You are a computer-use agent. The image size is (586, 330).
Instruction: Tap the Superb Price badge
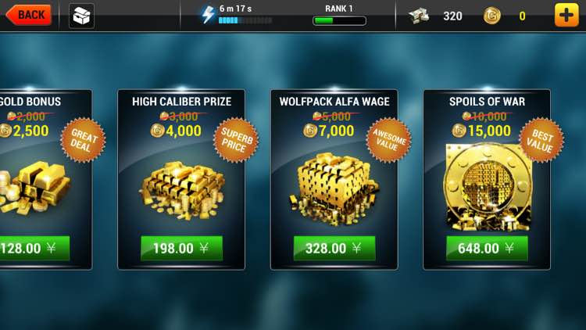[x=236, y=140]
